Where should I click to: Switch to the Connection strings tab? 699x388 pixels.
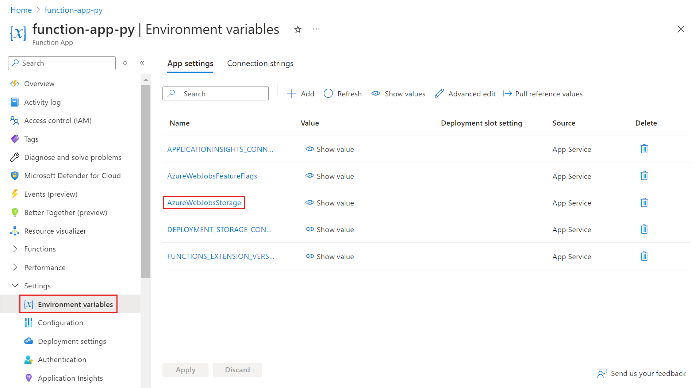click(260, 63)
